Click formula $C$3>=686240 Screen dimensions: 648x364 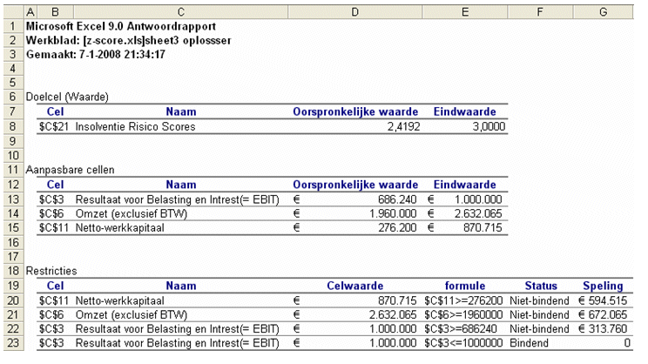pyautogui.click(x=461, y=329)
